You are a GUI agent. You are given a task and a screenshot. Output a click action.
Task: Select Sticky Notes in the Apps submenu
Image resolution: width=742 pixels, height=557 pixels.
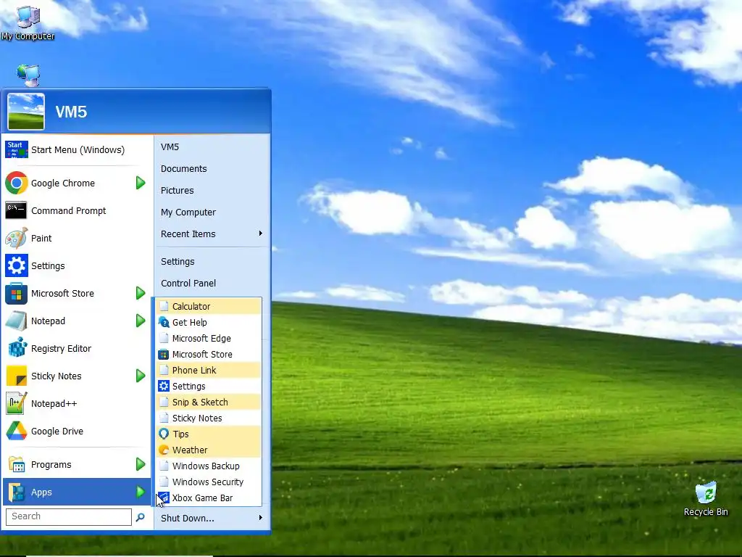click(209, 418)
